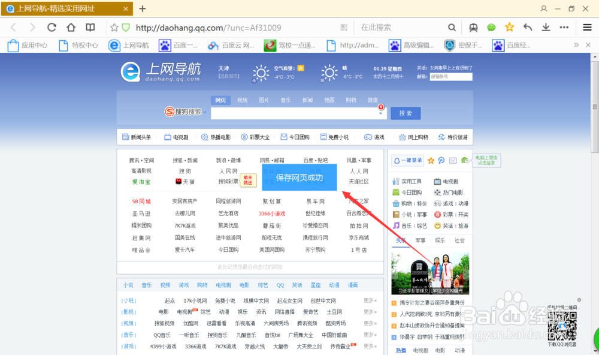Open favorites with the yellow star

[509, 27]
